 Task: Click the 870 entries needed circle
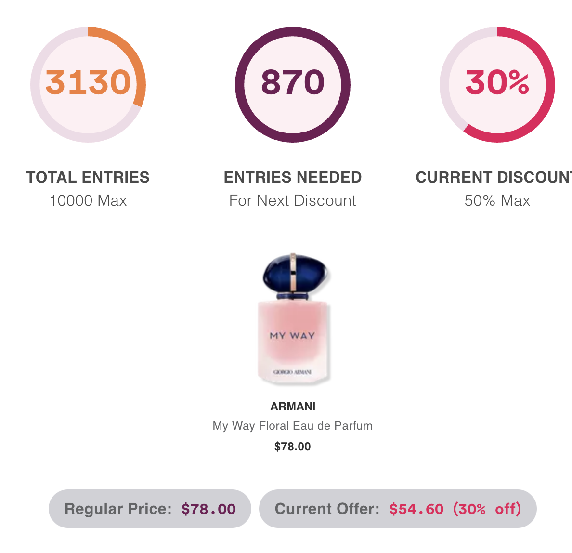coord(293,85)
